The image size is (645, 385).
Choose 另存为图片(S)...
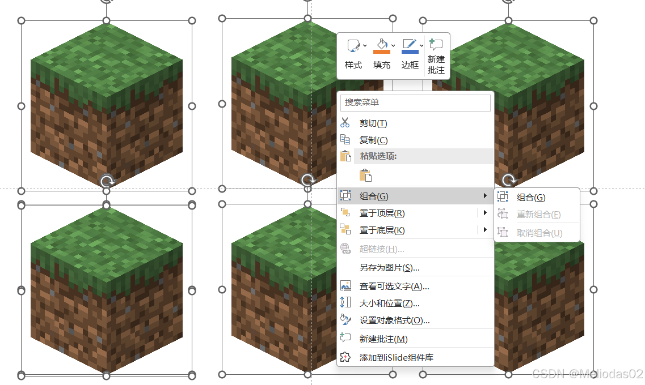(415, 268)
